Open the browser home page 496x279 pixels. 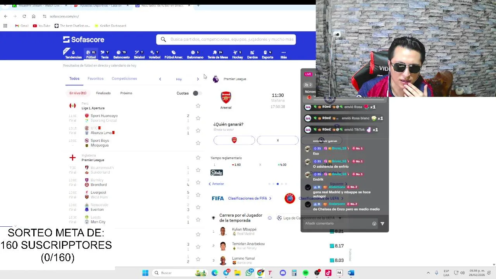pyautogui.click(x=33, y=16)
